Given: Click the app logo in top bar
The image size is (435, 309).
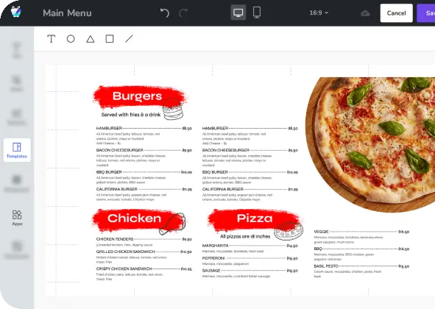Looking at the screenshot, I should click(x=16, y=12).
